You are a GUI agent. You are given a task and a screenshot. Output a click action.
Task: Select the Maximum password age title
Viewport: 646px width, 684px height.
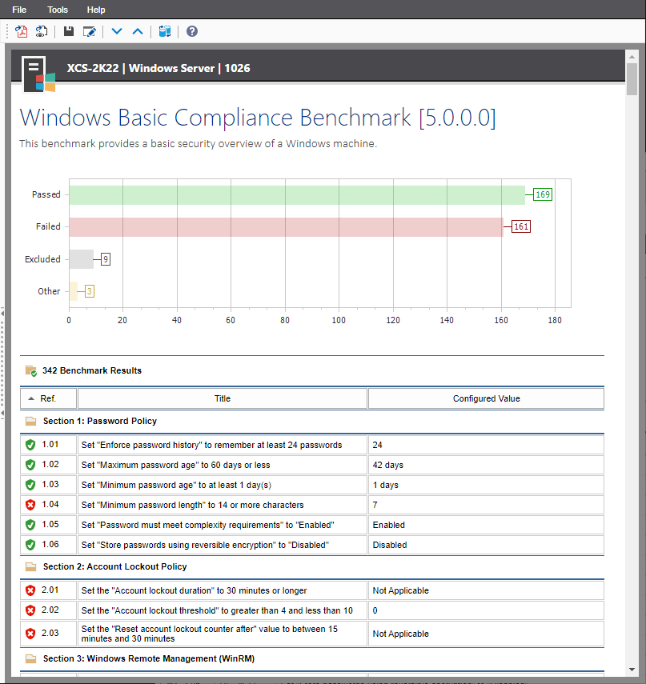[x=175, y=465]
